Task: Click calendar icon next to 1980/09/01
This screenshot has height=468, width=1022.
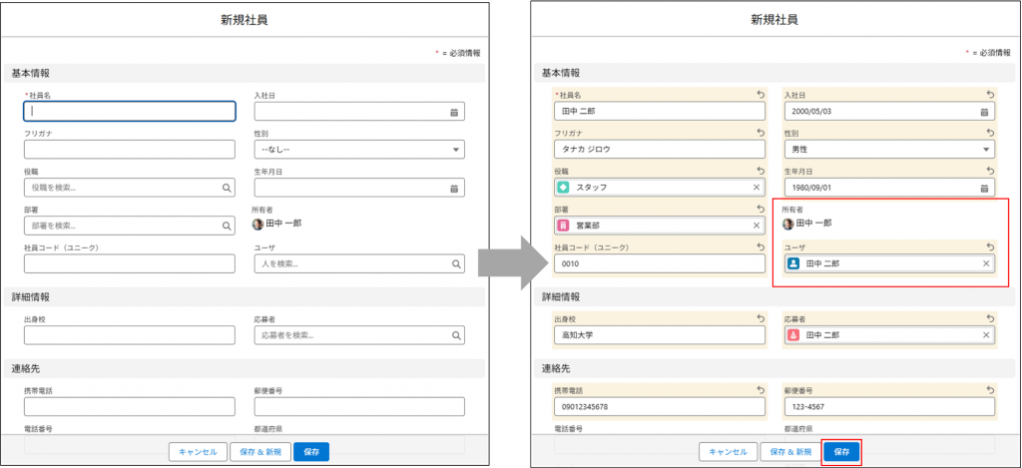Action: [x=984, y=188]
